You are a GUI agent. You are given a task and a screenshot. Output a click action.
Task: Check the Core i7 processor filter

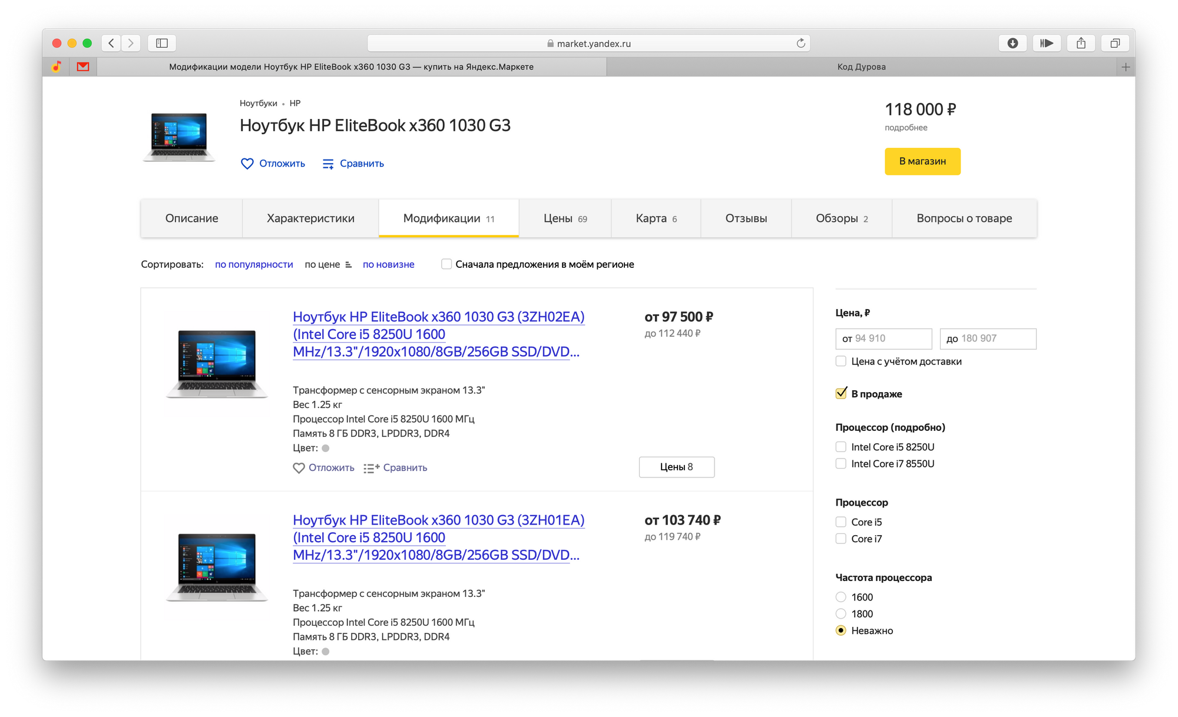pos(841,538)
